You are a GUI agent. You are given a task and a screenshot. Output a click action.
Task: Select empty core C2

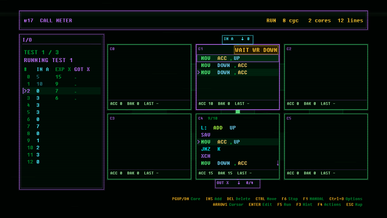326,77
